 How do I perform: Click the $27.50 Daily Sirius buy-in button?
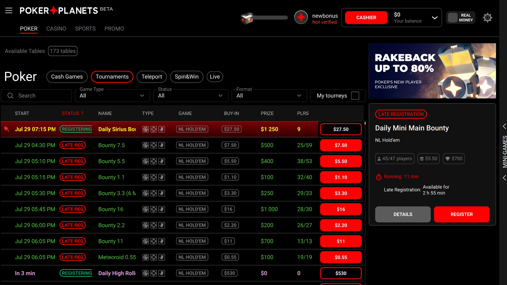click(341, 129)
